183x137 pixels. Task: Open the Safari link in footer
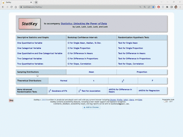pyautogui.click(x=126, y=100)
